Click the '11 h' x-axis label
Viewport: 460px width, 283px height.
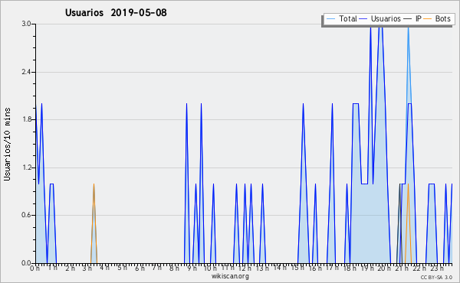228,268
